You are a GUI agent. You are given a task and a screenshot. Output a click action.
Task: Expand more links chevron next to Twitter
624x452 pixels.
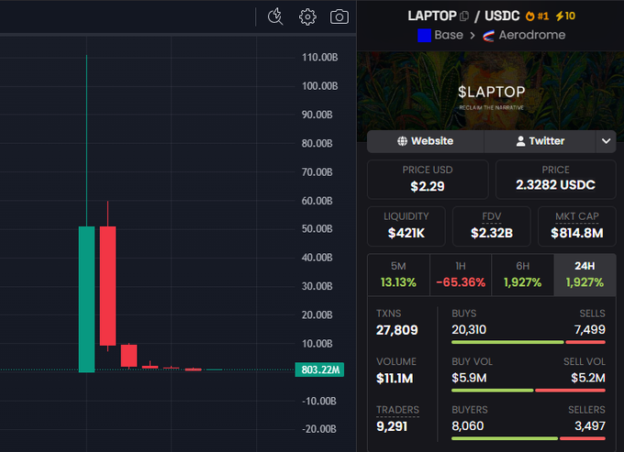[x=606, y=141]
